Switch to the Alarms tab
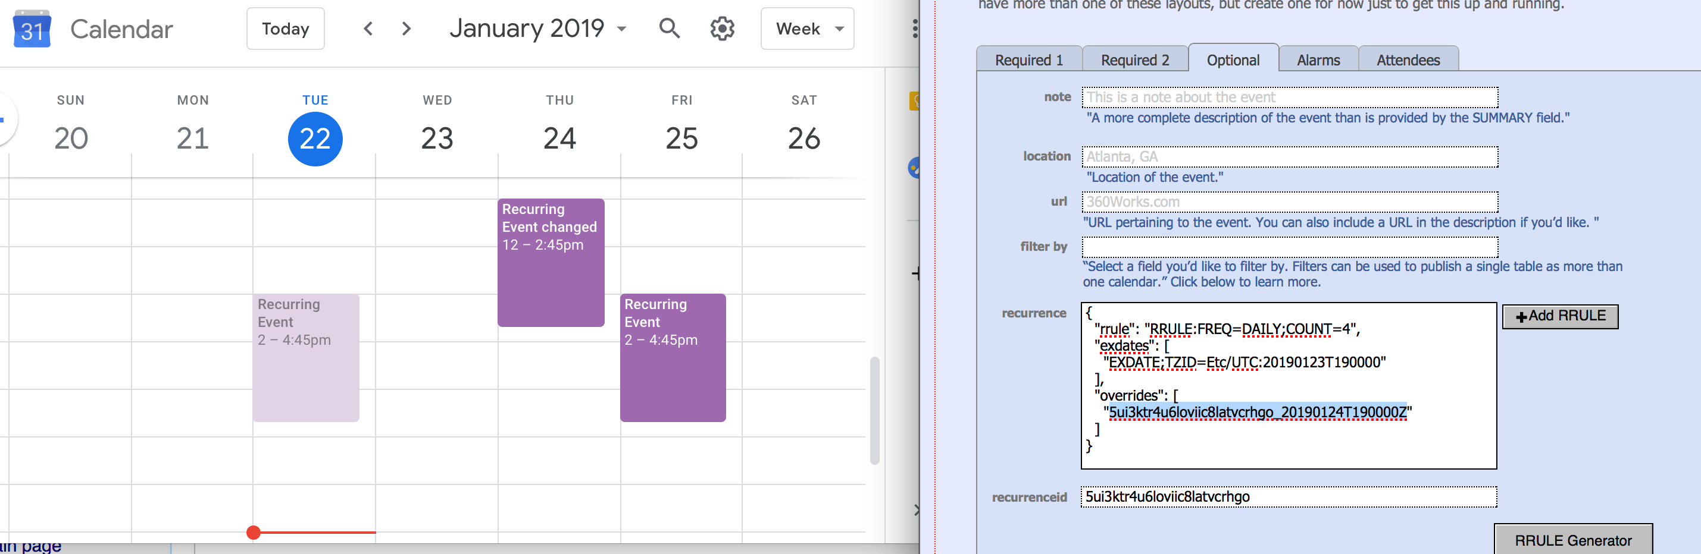The width and height of the screenshot is (1701, 554). tap(1318, 59)
